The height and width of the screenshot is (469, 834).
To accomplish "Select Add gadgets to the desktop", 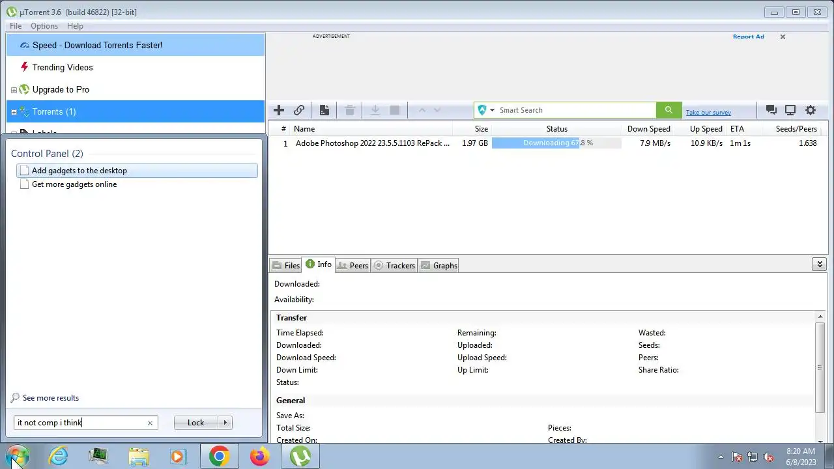I will tap(137, 171).
